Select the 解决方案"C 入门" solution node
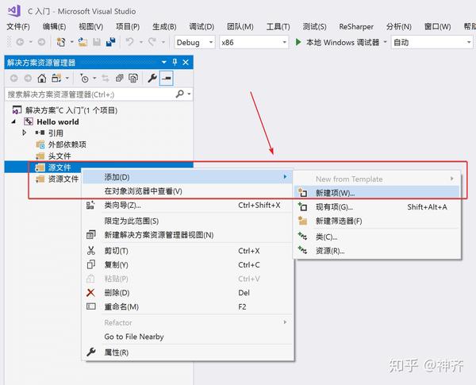Image resolution: width=476 pixels, height=385 pixels. (x=71, y=110)
